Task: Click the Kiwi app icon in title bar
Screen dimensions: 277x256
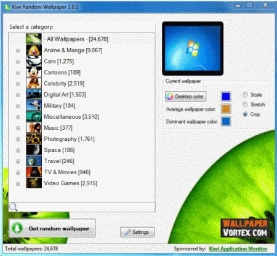Action: [7, 7]
